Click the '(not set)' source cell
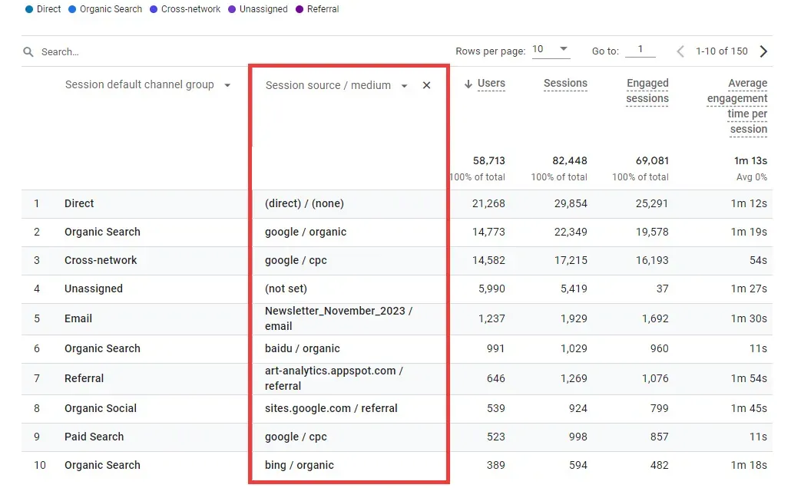791x488 pixels. (286, 289)
